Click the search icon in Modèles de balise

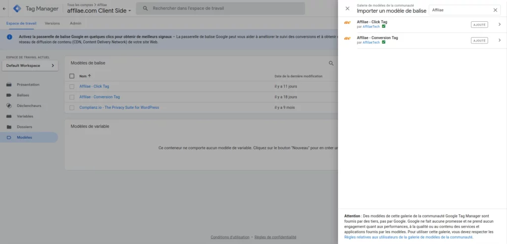coord(331,63)
